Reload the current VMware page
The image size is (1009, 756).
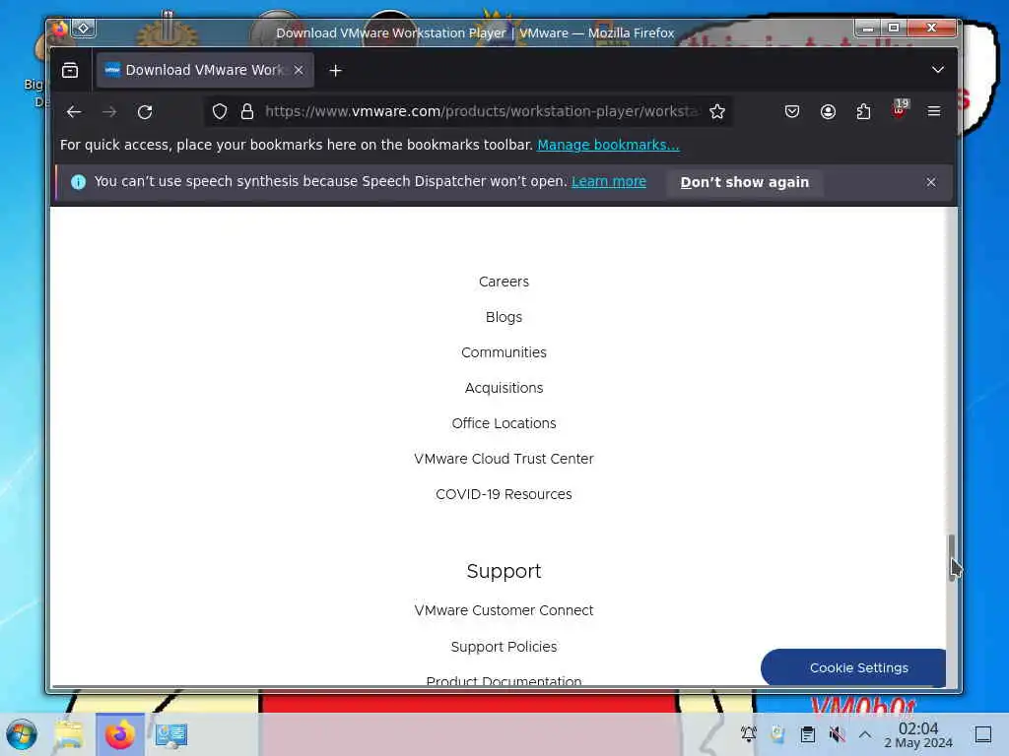(145, 112)
